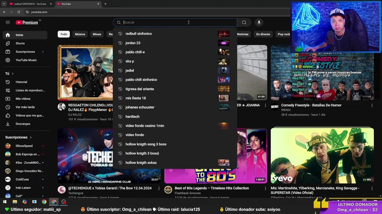Open Windows Start menu

click(x=5, y=202)
